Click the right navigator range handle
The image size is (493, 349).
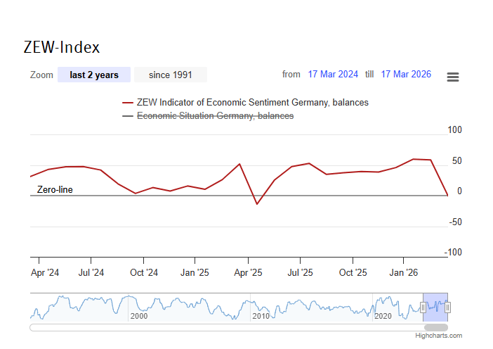(447, 307)
